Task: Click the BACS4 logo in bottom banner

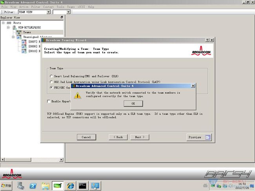Action: tap(228, 174)
